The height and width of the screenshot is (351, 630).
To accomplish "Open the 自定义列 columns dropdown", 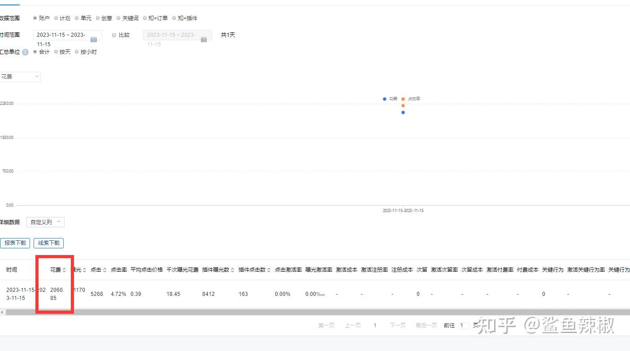I will pos(45,222).
